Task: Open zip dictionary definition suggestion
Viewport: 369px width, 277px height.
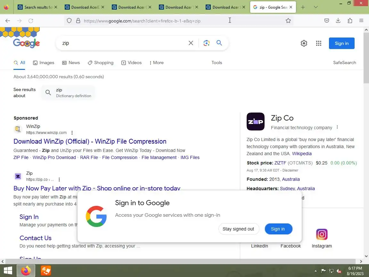Action: click(x=68, y=93)
